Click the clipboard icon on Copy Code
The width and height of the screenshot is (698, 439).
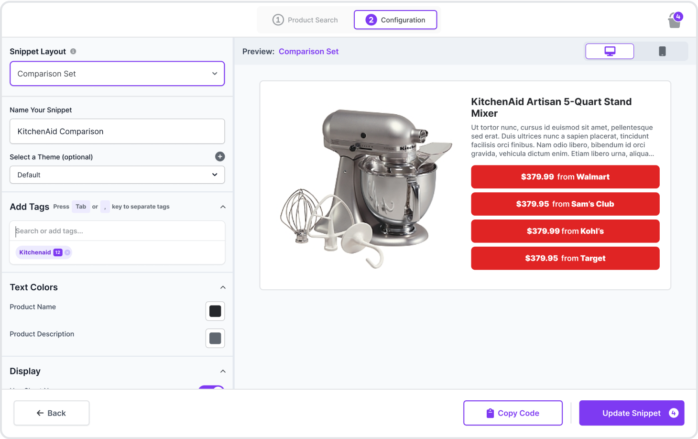(x=490, y=413)
